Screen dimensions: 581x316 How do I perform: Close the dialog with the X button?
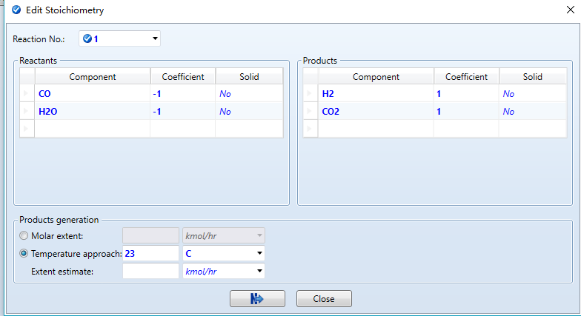point(568,10)
